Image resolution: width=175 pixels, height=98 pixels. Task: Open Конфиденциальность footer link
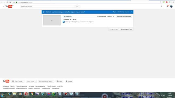(22, 88)
